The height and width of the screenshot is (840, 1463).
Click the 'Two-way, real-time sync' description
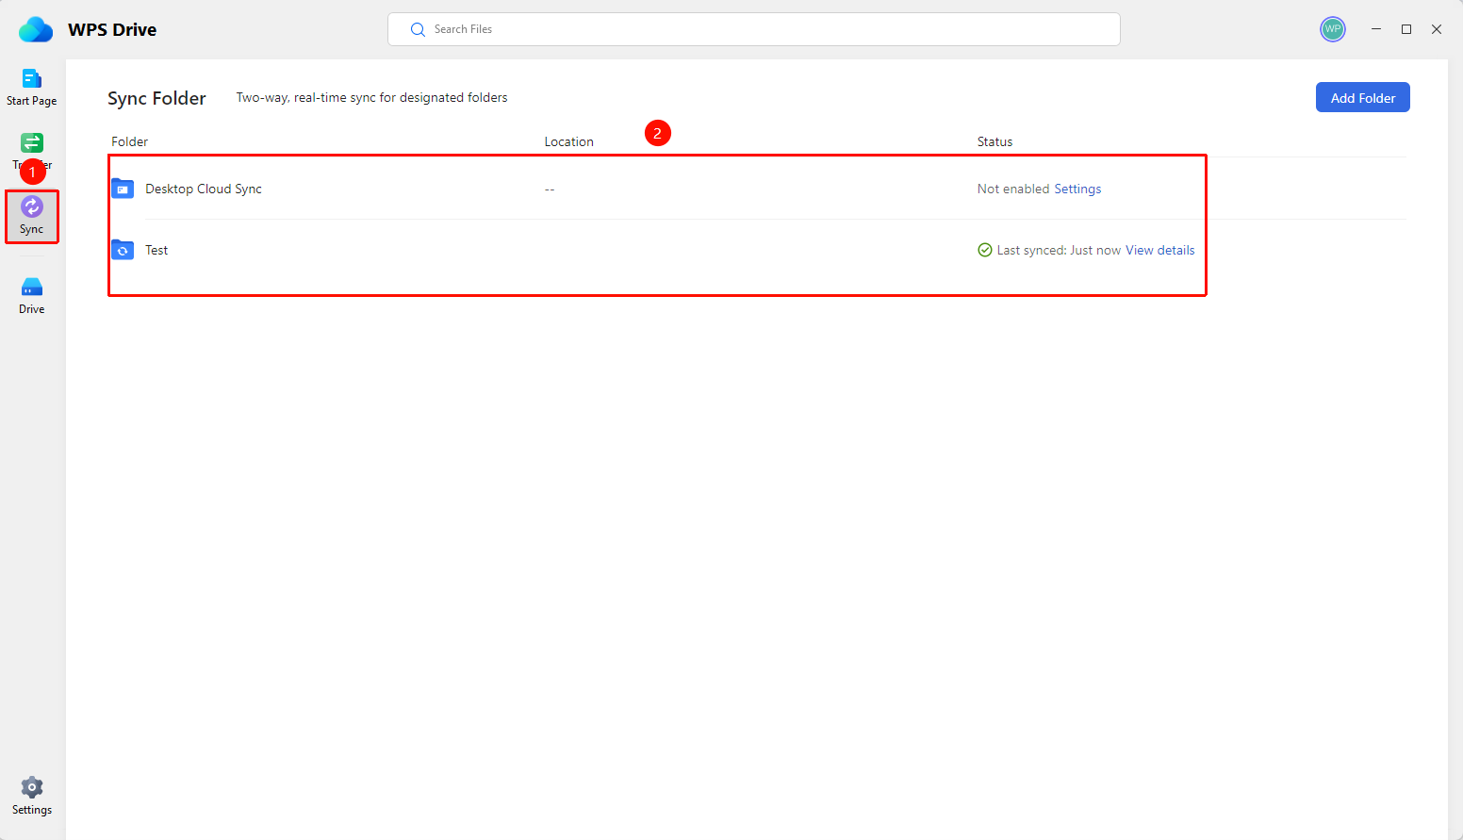372,97
